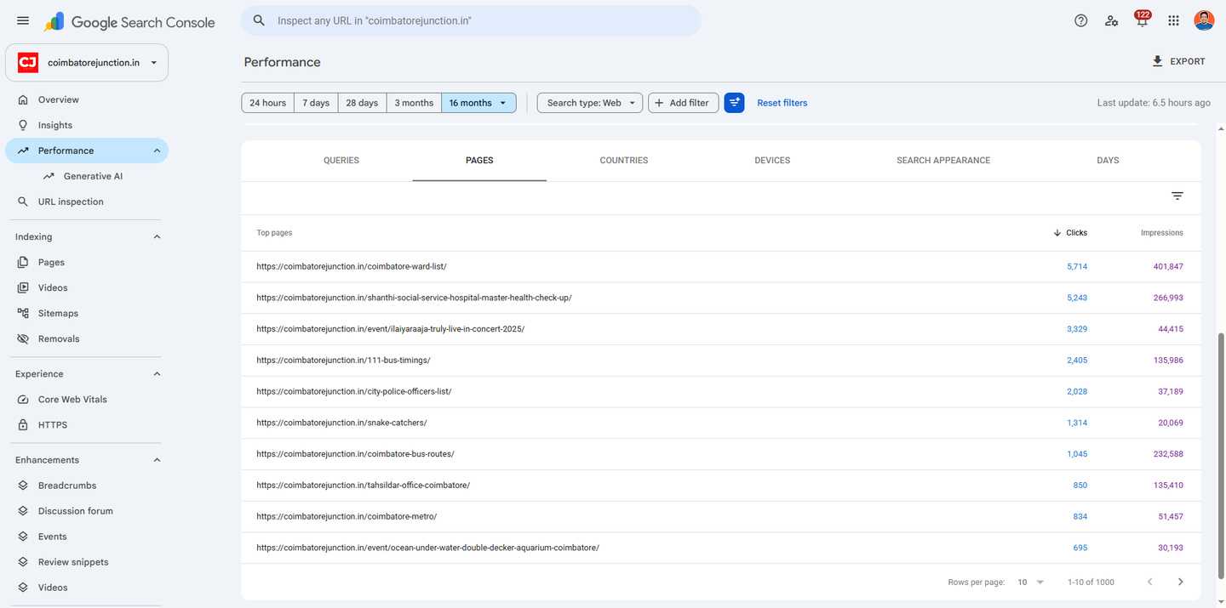Select the 24 hours date range
The image size is (1226, 608).
[x=268, y=103]
